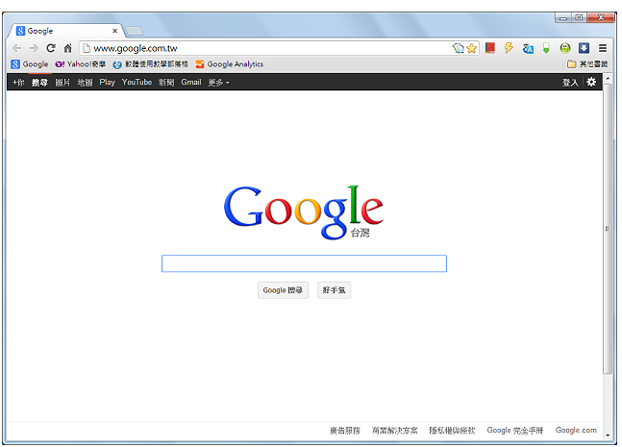Click the blue download box extension icon
The image size is (622, 447).
(x=584, y=48)
